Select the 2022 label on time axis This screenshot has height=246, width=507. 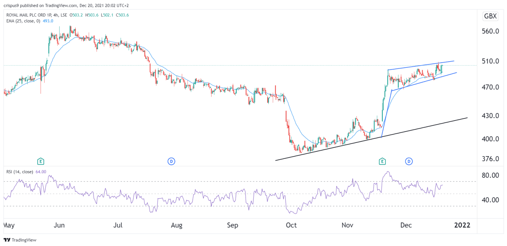point(462,225)
